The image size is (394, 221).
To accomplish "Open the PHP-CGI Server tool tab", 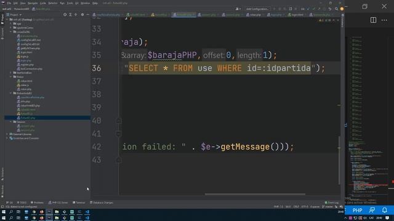I will coord(58,203).
